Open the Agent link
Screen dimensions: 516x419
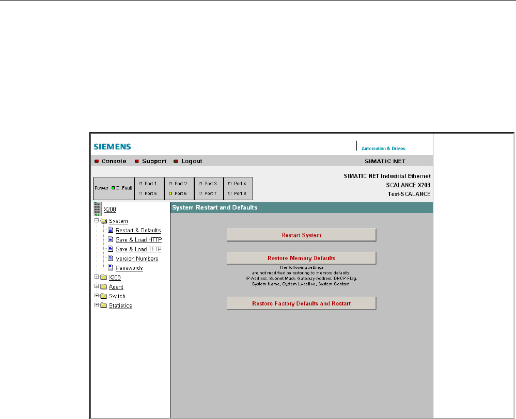116,287
